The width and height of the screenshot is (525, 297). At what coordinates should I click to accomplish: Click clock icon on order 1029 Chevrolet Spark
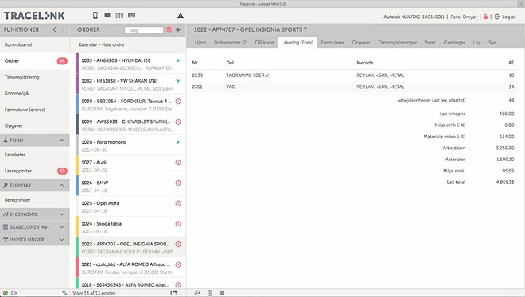click(x=178, y=121)
